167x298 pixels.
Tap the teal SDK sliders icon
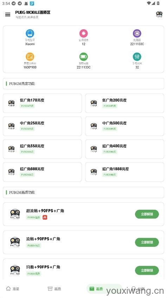pyautogui.click(x=137, y=56)
